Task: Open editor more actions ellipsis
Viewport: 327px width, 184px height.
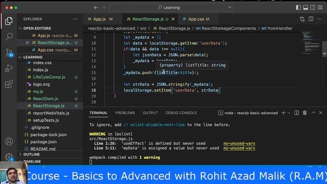Action: (x=319, y=19)
